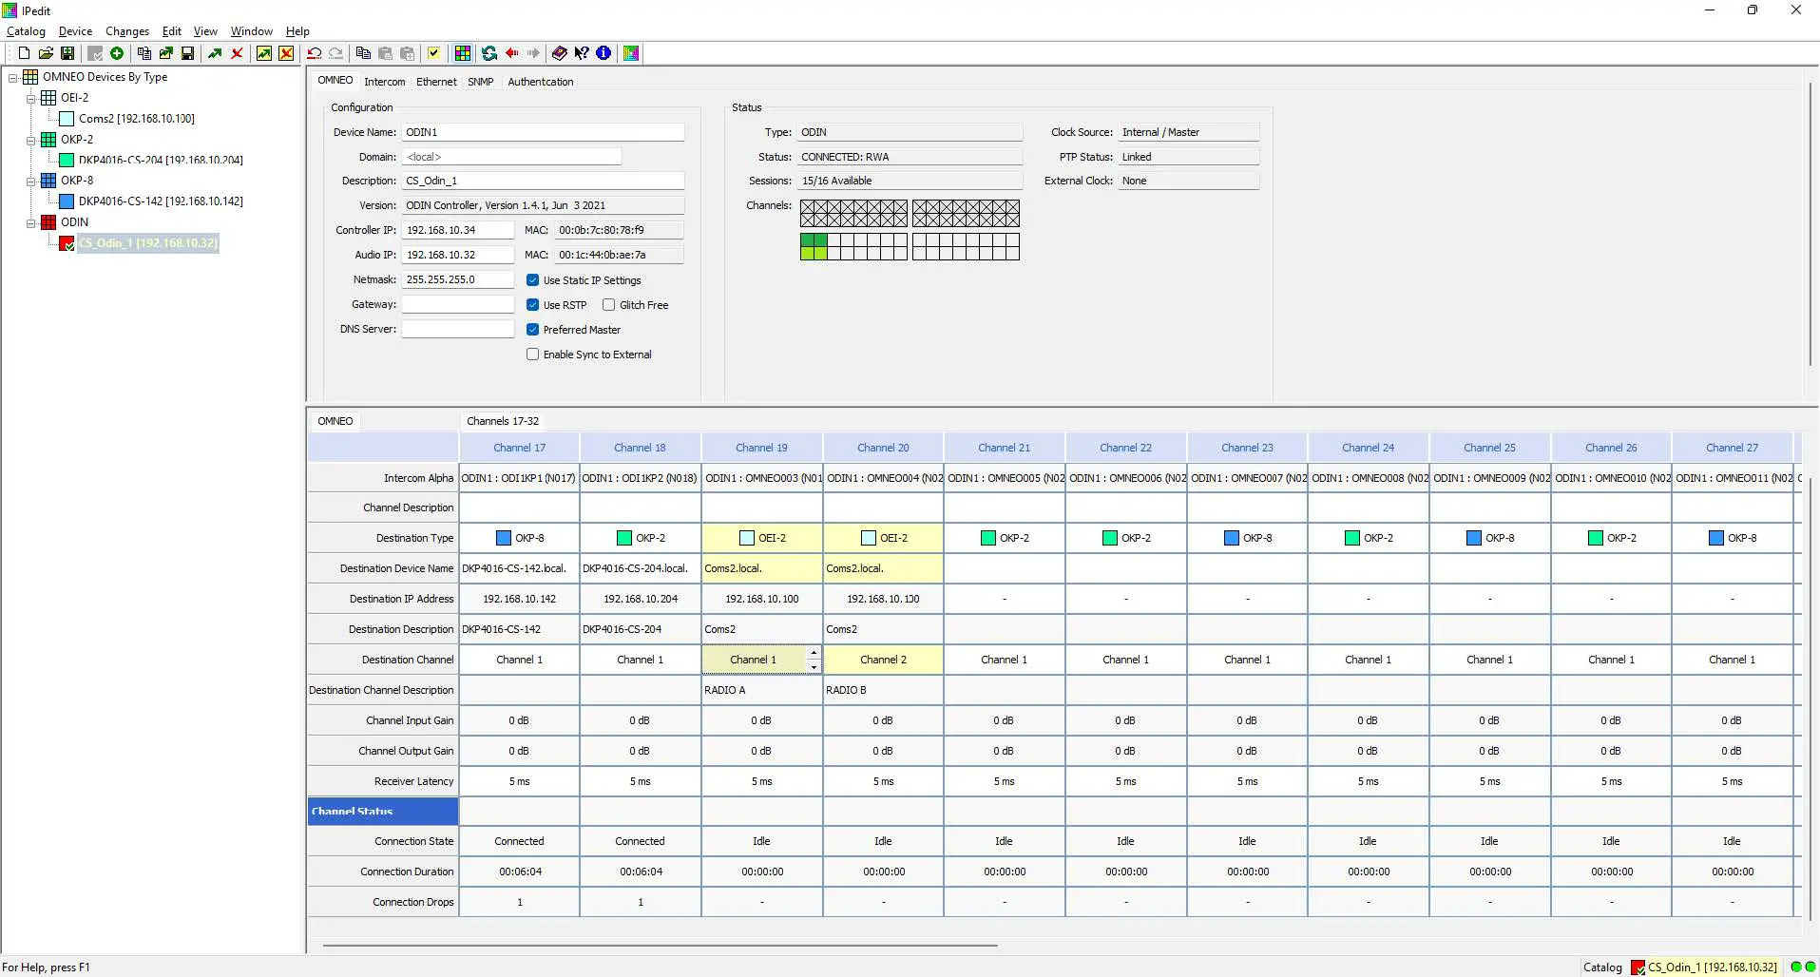Check Enable Sync to External
This screenshot has width=1820, height=977.
point(533,354)
